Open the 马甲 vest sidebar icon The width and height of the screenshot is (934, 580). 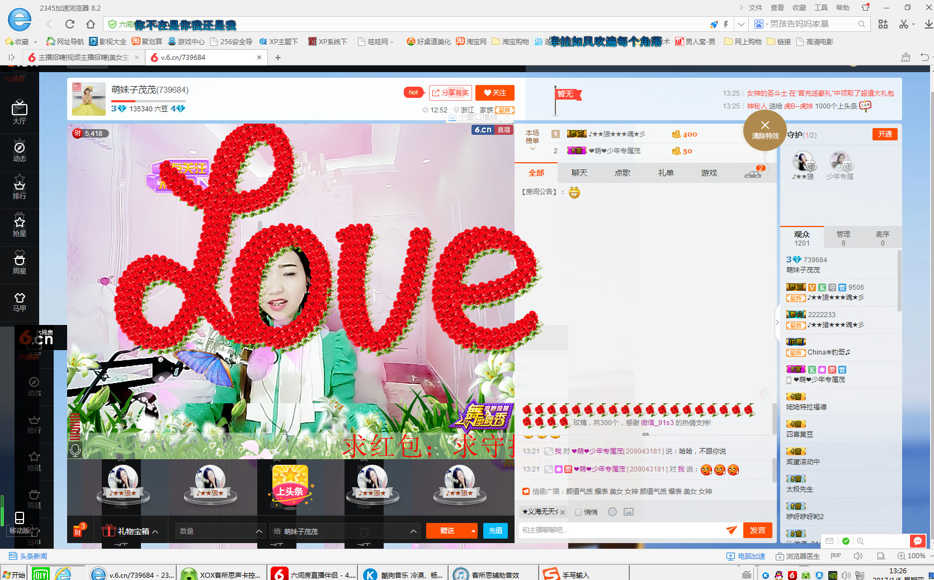click(x=20, y=301)
